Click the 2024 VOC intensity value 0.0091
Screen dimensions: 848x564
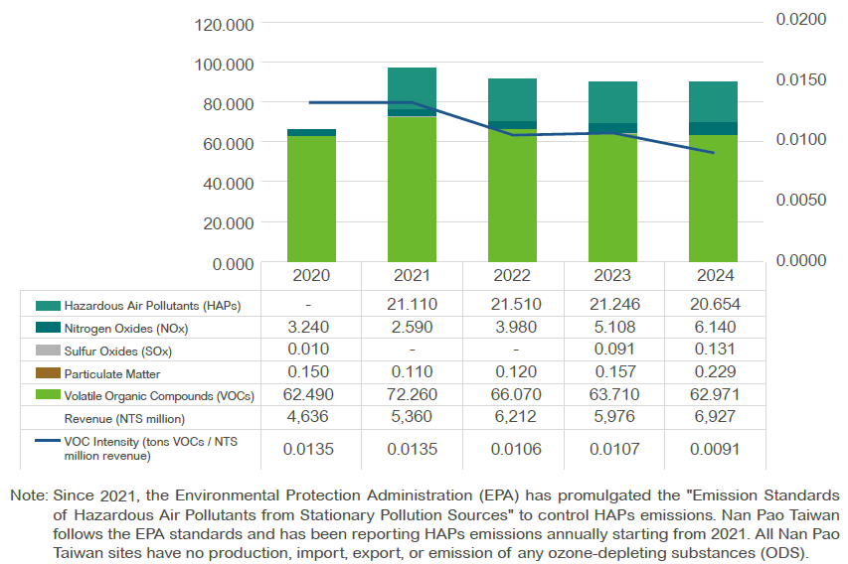coord(714,448)
